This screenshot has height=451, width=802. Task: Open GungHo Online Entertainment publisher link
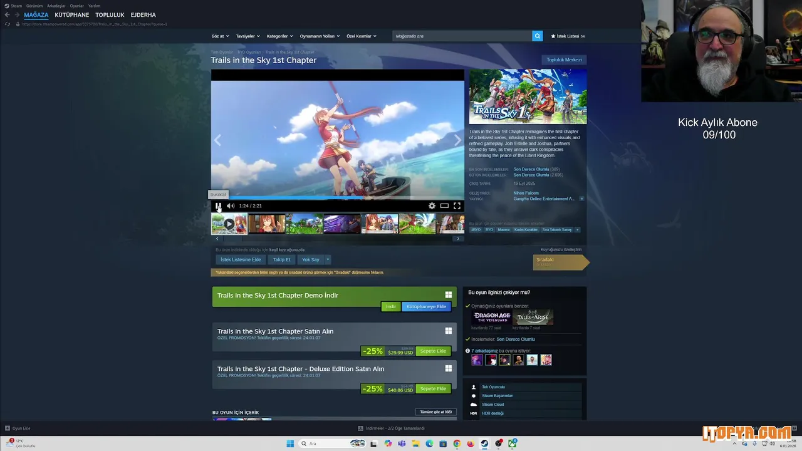(x=544, y=199)
